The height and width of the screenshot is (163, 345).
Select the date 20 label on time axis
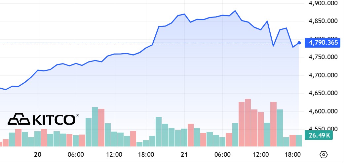click(38, 154)
